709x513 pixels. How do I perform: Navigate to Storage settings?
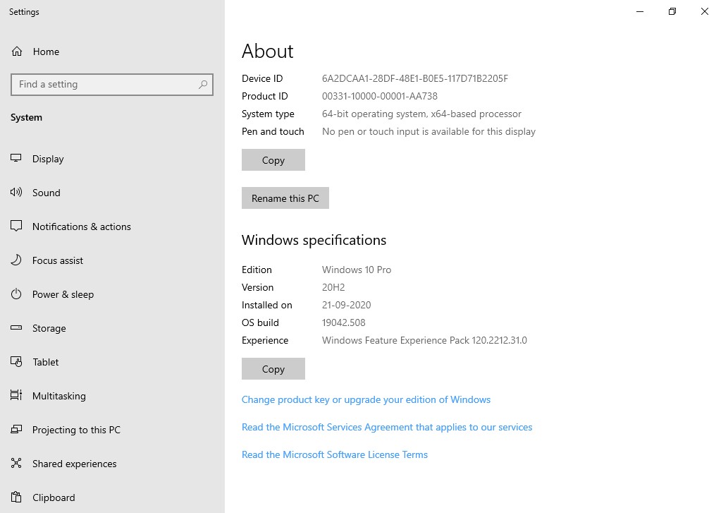[112, 328]
